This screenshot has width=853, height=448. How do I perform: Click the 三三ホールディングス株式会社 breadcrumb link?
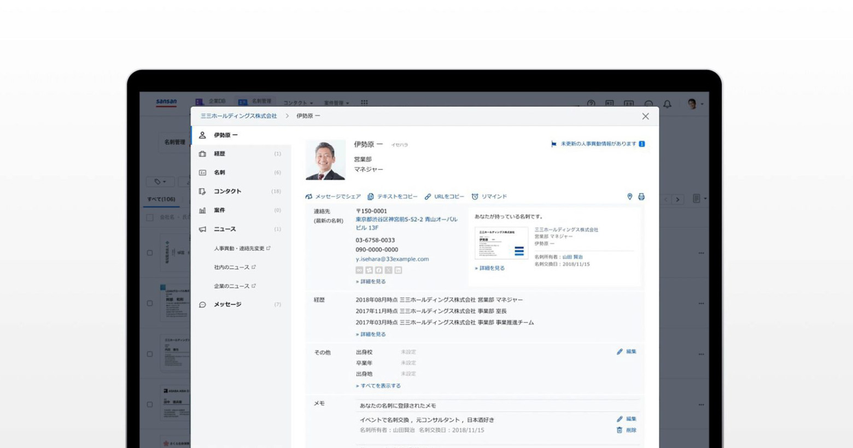click(239, 116)
